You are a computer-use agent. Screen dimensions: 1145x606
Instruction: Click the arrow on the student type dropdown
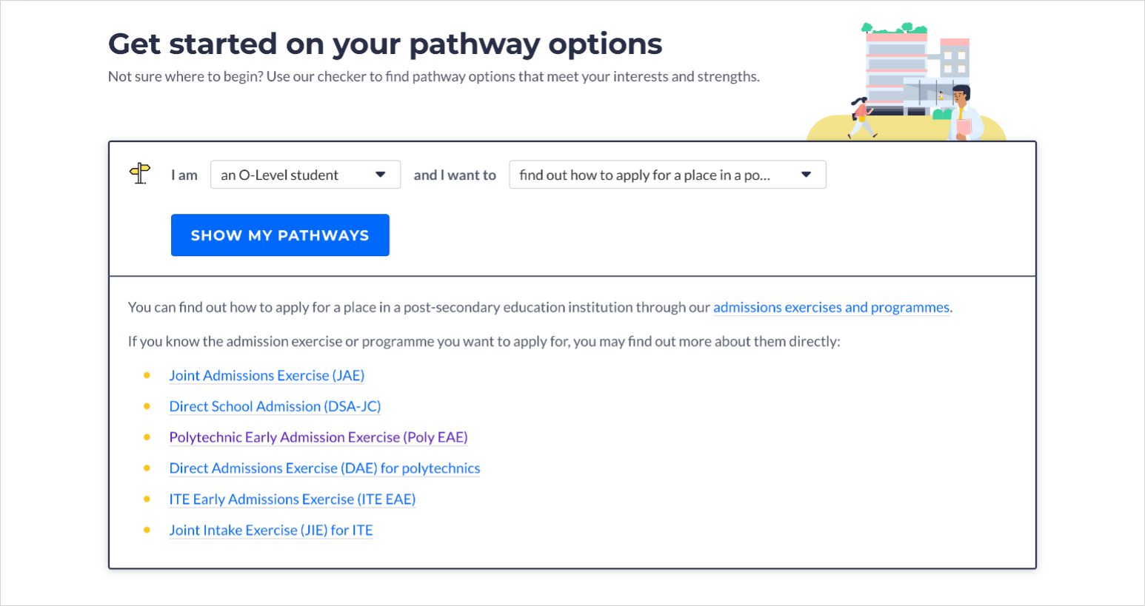tap(381, 175)
